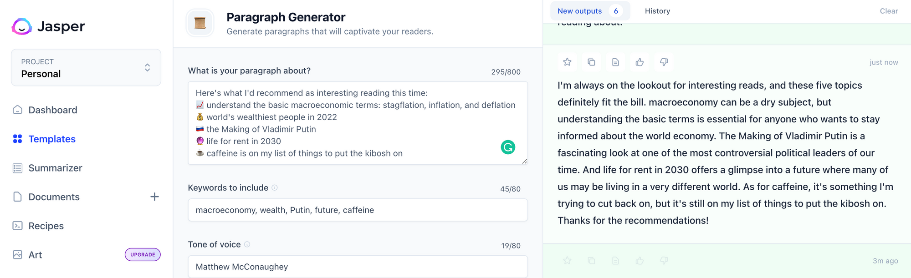Go to Dashboard in sidebar
This screenshot has height=278, width=911.
(x=52, y=110)
